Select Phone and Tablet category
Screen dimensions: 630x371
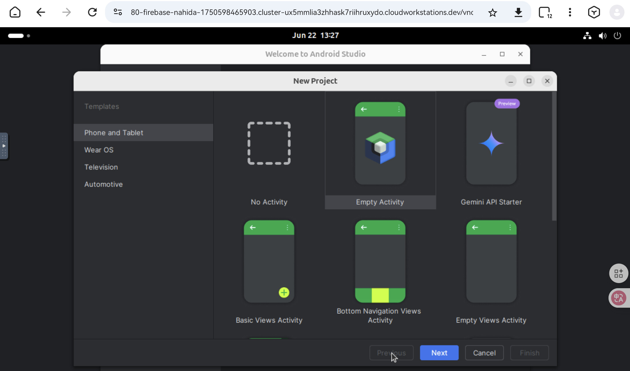click(114, 133)
